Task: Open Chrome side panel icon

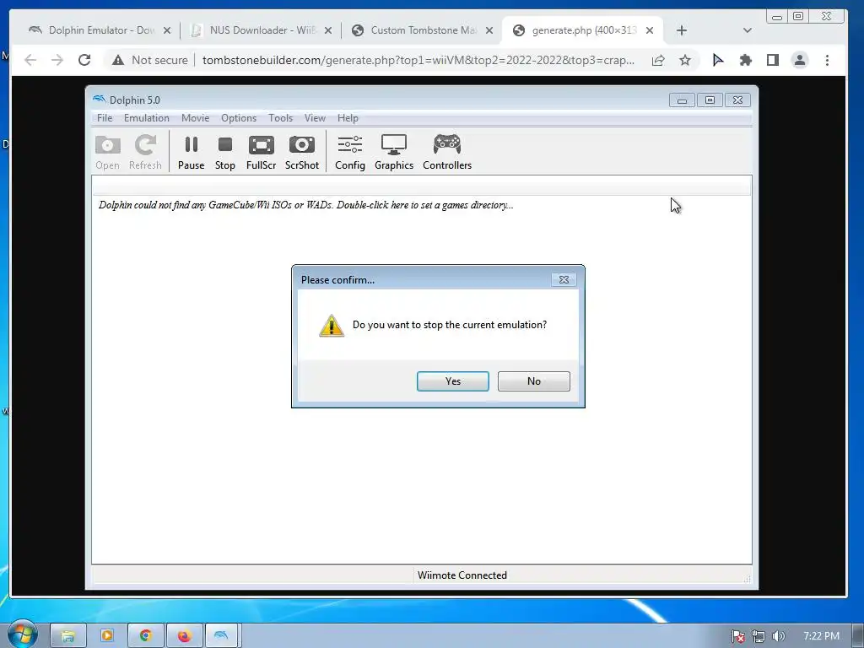Action: [x=773, y=60]
